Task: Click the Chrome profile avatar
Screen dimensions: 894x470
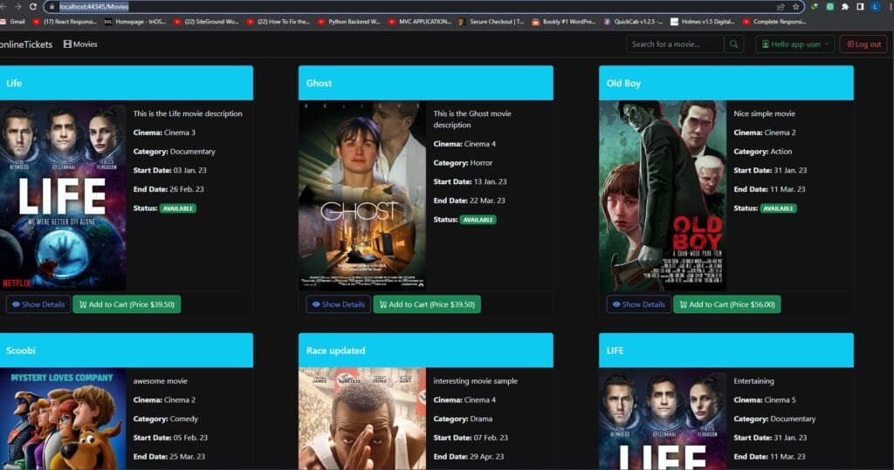Action: [x=875, y=6]
